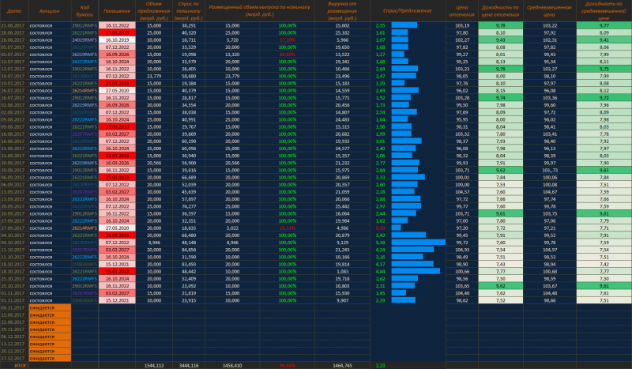Select the 16.10.2019 maturity date cell
Viewport: 632px width, 369px height.
click(x=117, y=40)
